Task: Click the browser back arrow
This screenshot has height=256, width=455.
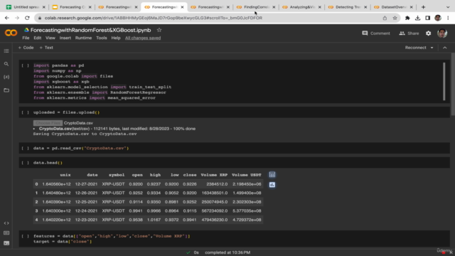Action: (7, 18)
